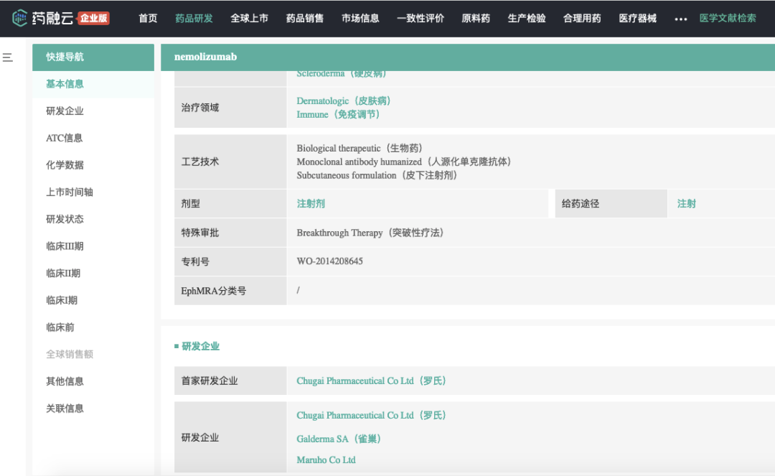Viewport: 775px width, 476px height.
Task: Jump to 其他信息 section
Action: tap(65, 381)
